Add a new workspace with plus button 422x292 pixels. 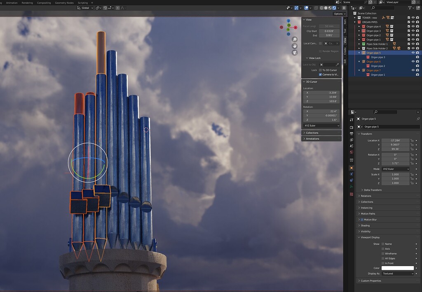92,3
